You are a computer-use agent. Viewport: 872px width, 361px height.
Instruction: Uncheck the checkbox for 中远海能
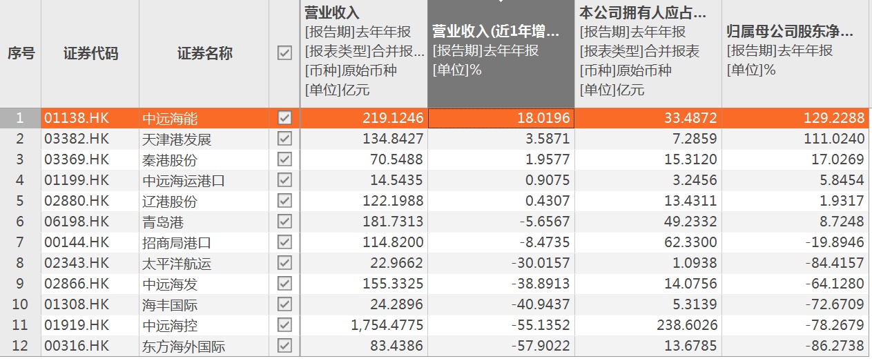(x=284, y=118)
